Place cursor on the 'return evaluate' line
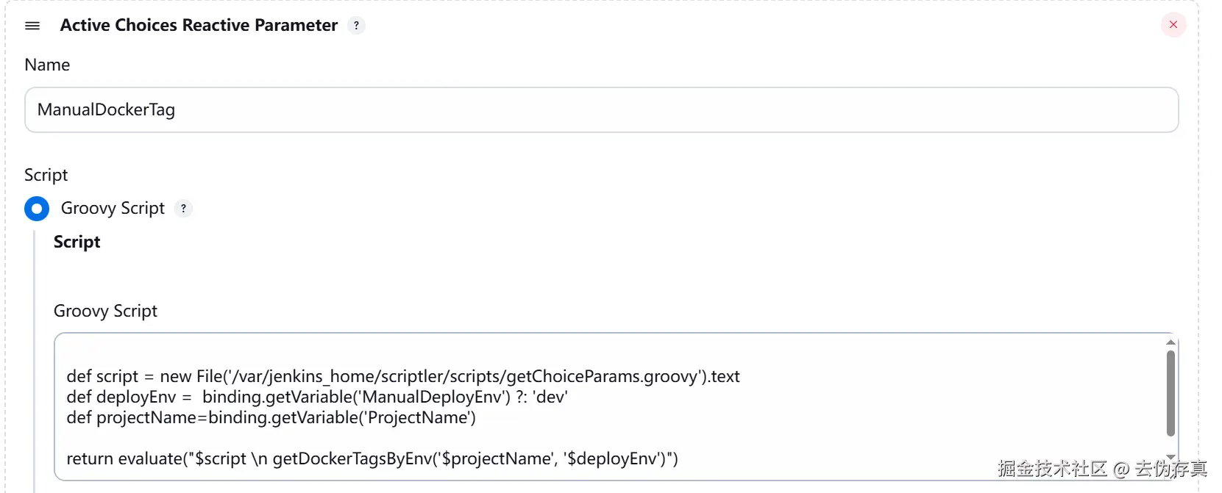Screen dimensions: 1222x493 (372, 459)
